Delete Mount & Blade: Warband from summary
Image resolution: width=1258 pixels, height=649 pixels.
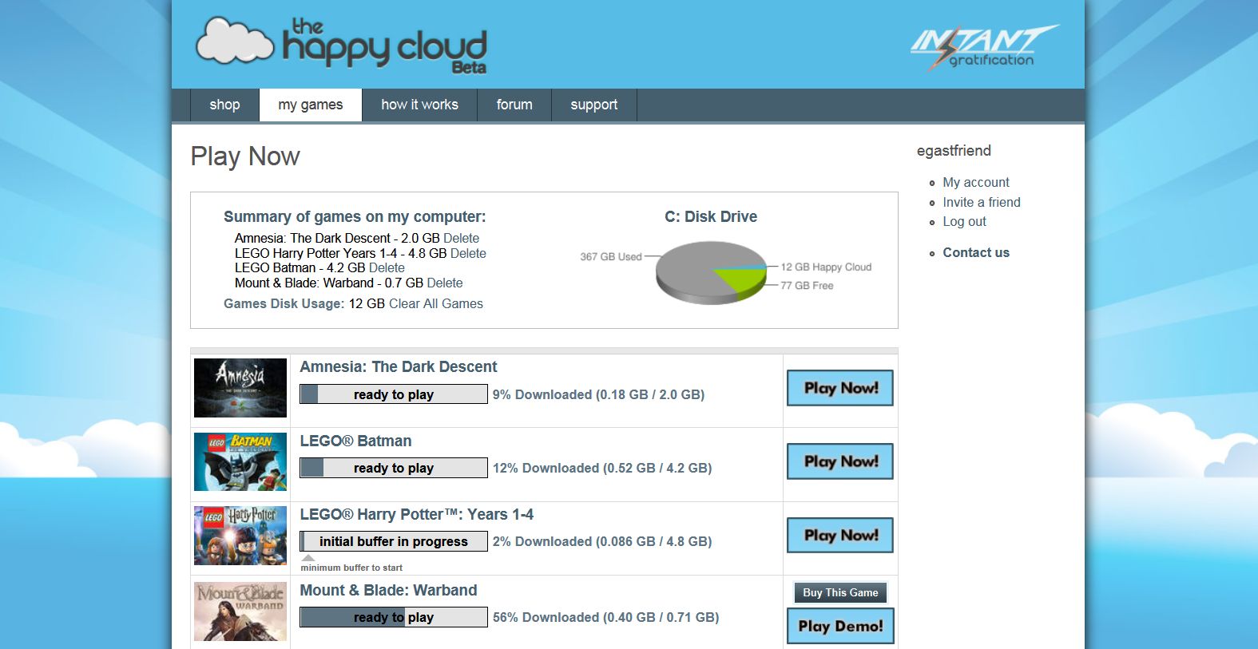pyautogui.click(x=445, y=283)
